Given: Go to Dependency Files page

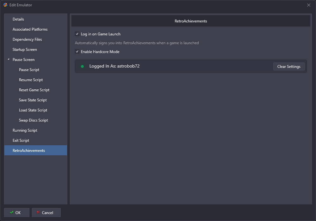Looking at the screenshot, I should tap(36, 39).
